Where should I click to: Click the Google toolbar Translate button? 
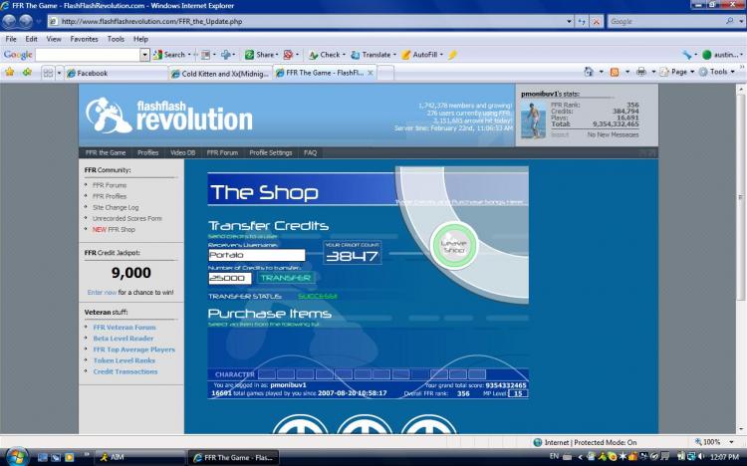[x=372, y=55]
